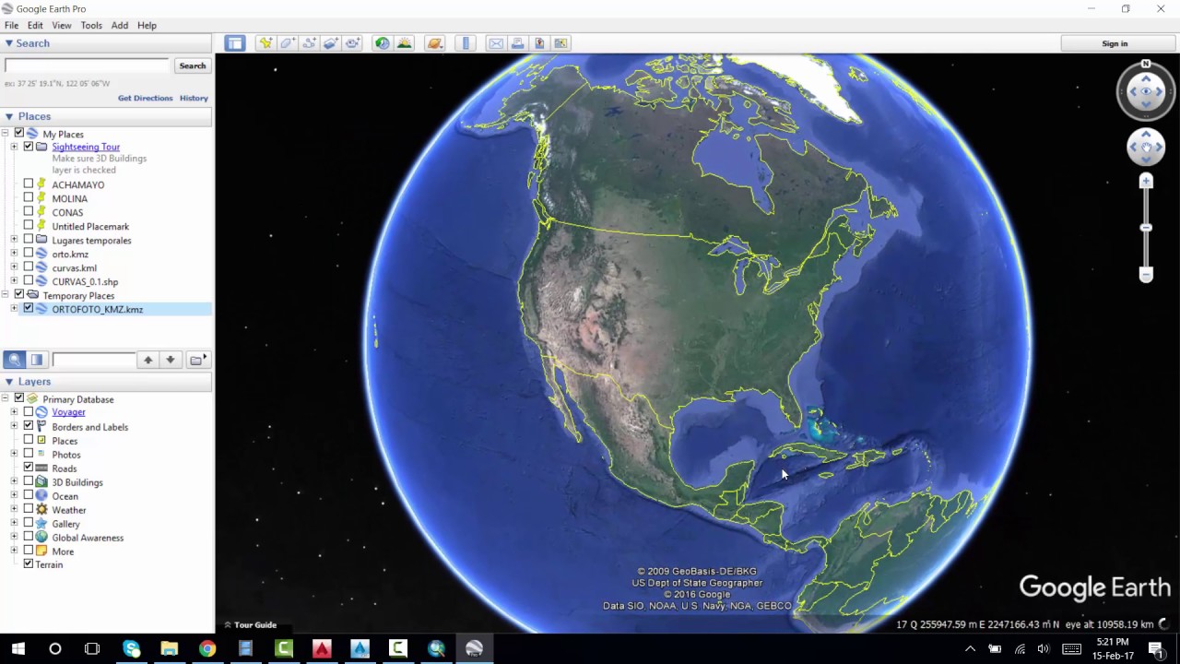Enable the Photos layer checkbox
Viewport: 1180px width, 664px height.
pos(29,455)
